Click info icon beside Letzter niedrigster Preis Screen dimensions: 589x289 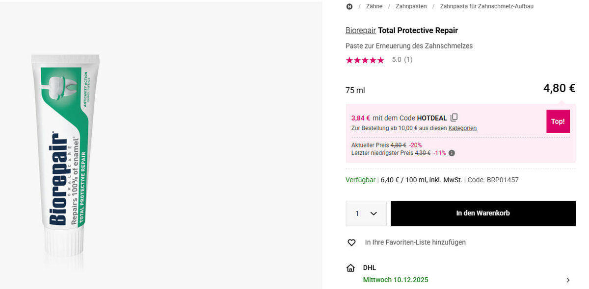(452, 153)
